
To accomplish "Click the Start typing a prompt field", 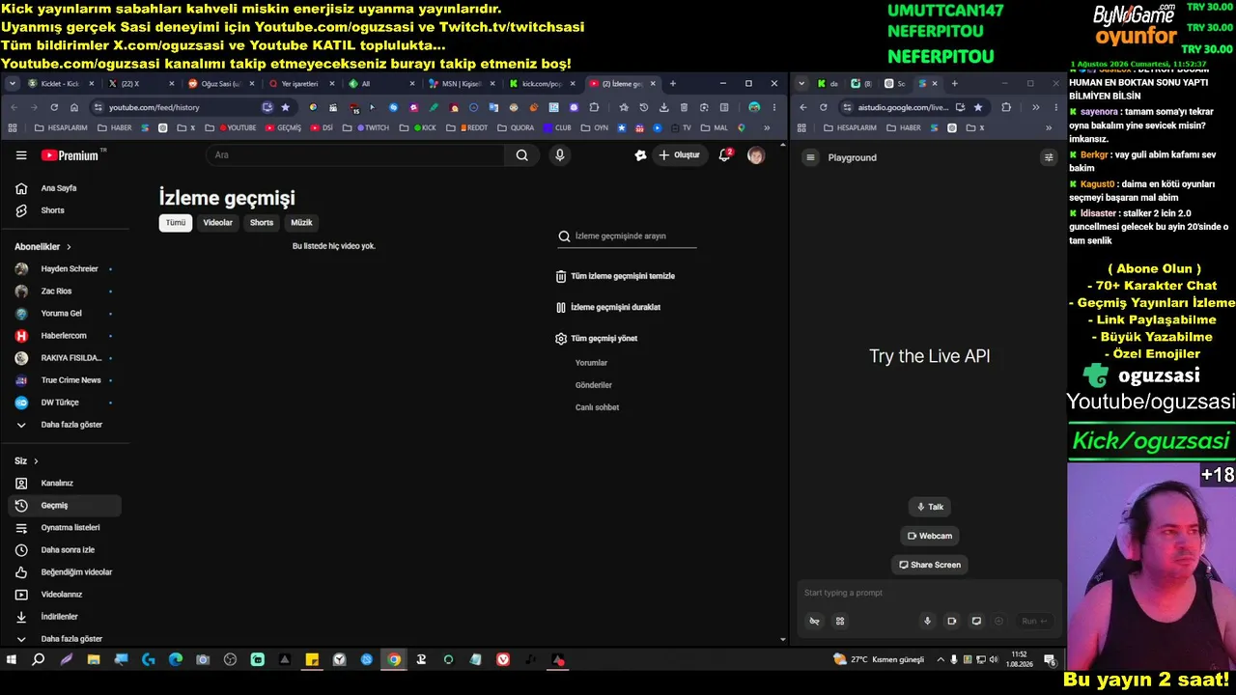I will click(927, 593).
